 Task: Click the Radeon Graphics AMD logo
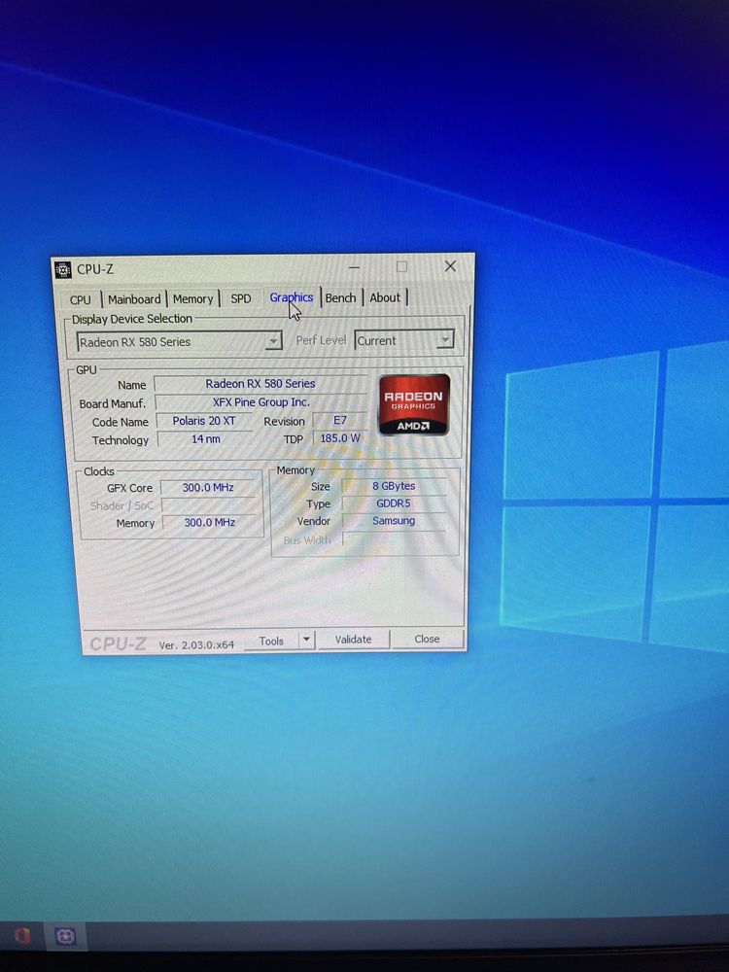coord(413,404)
